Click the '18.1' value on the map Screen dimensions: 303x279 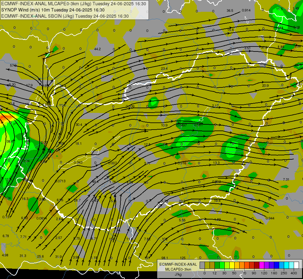click(78, 144)
